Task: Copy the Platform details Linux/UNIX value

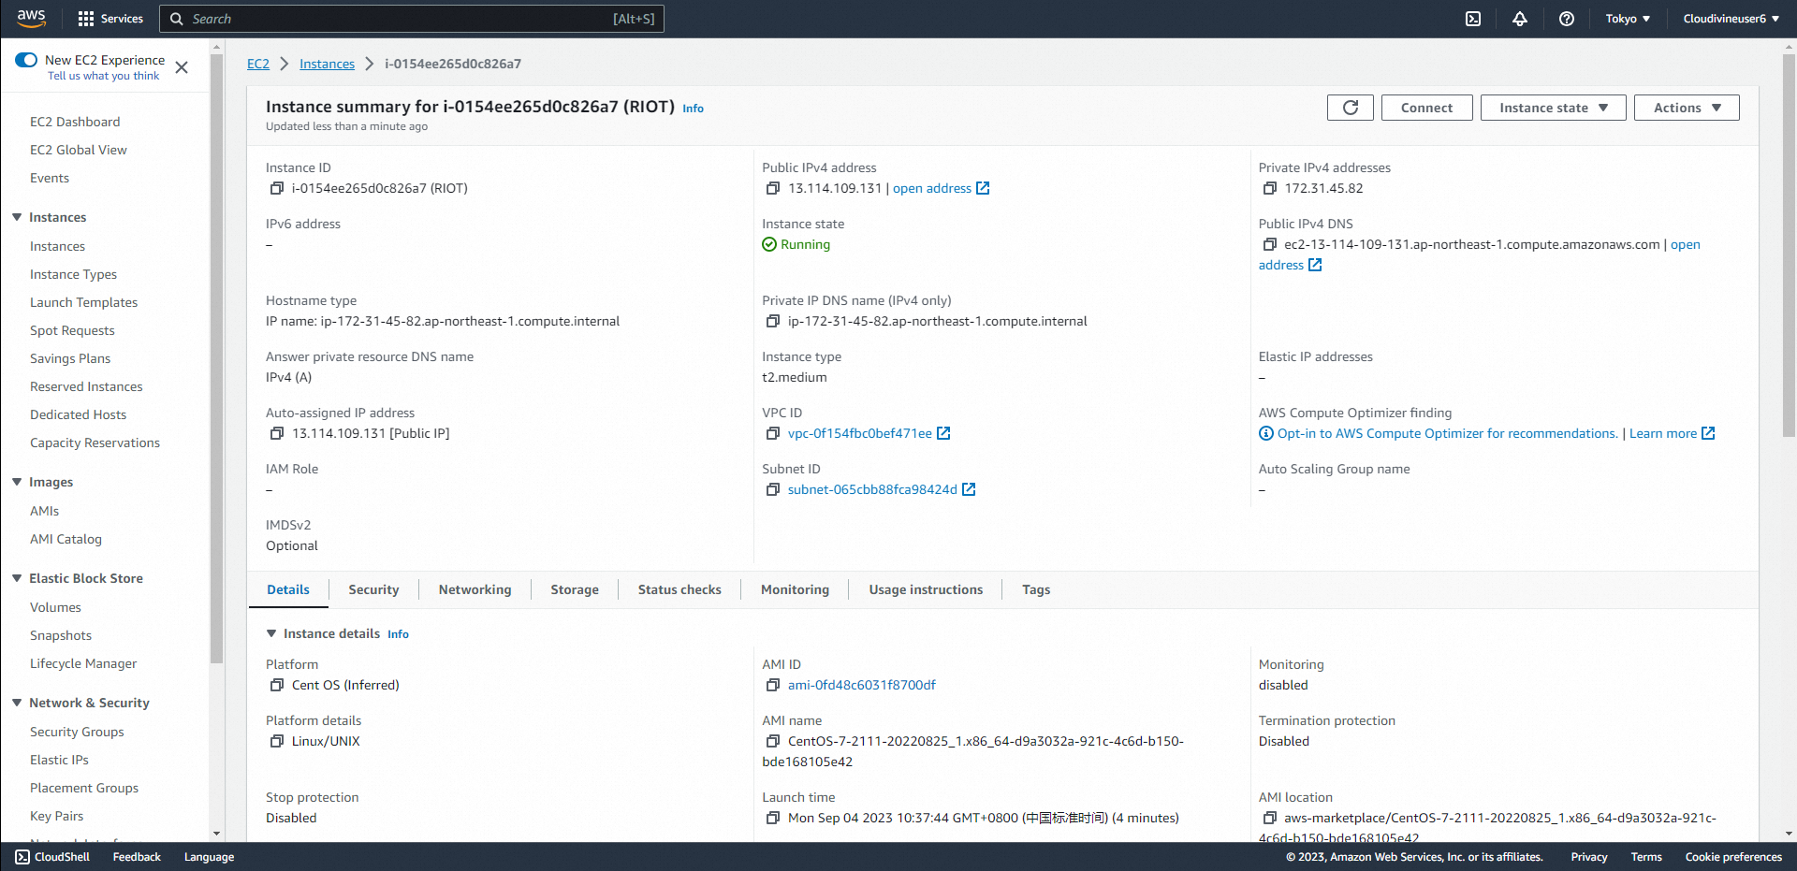Action: tap(277, 741)
